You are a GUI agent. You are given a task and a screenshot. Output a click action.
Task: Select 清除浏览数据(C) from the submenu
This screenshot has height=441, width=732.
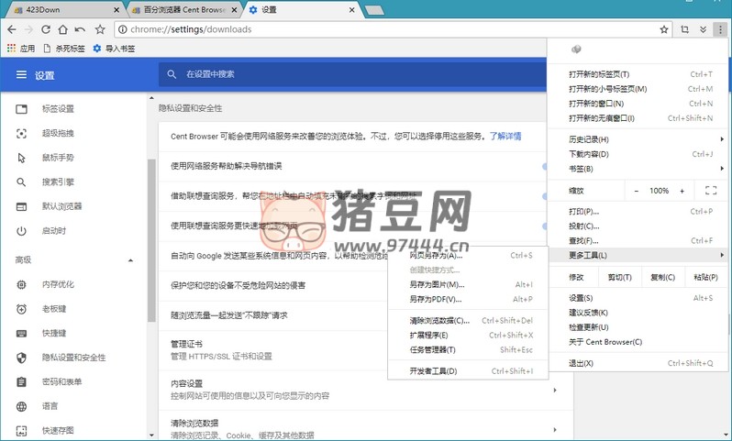[x=439, y=321]
